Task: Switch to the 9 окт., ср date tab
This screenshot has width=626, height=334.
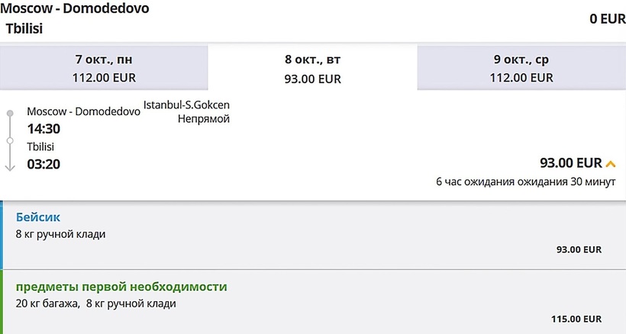Action: [521, 68]
